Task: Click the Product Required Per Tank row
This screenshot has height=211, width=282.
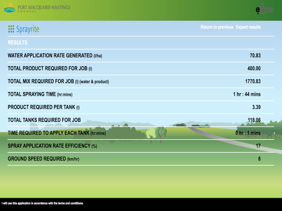Action: 140,108
